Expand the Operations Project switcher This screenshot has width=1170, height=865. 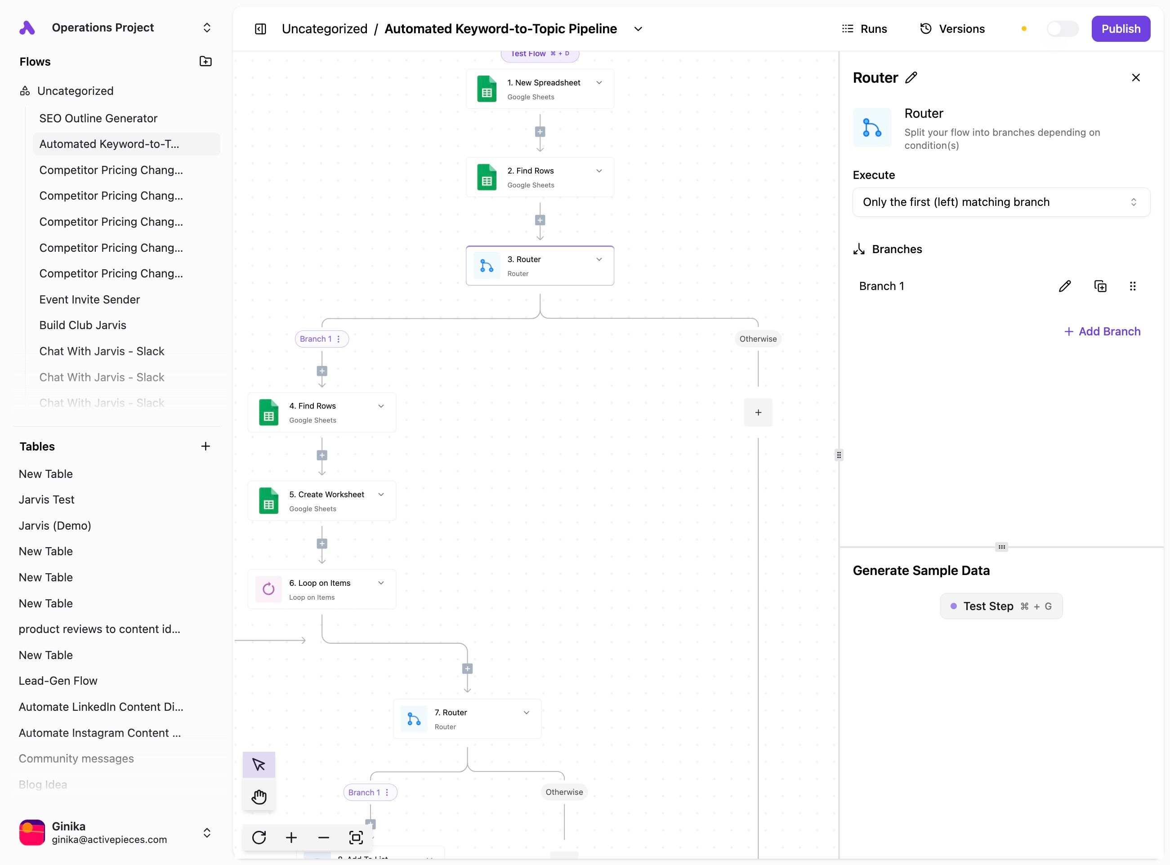[207, 28]
